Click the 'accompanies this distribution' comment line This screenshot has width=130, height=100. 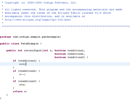[x=44, y=16]
